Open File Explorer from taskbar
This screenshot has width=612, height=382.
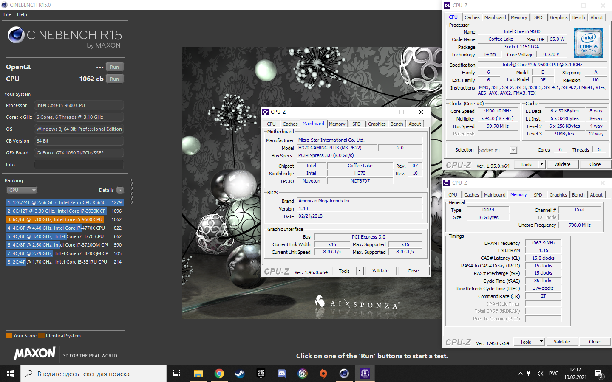coord(198,374)
